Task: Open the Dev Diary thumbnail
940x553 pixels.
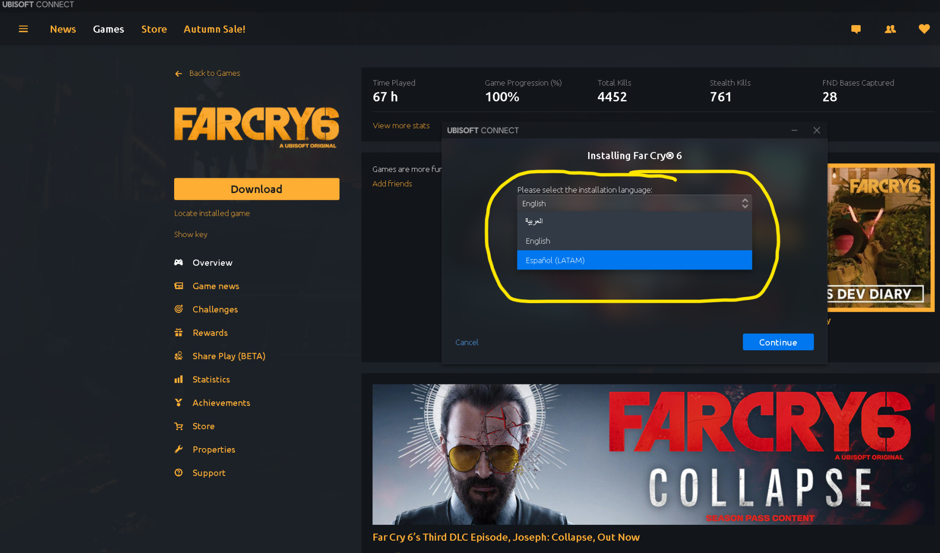Action: point(881,238)
